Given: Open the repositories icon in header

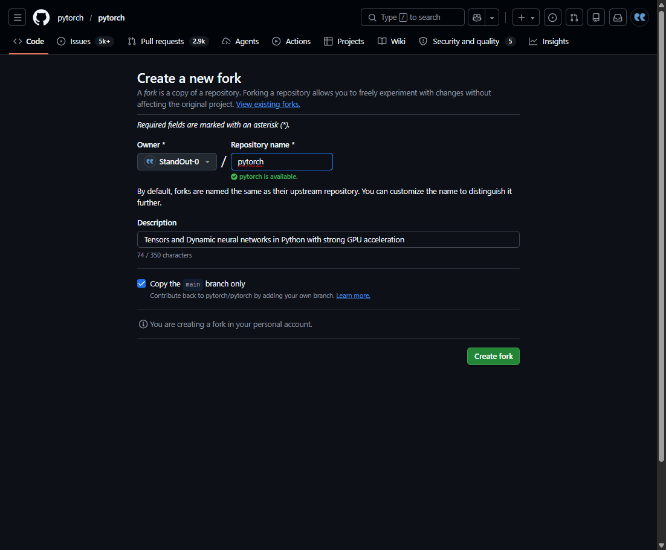Looking at the screenshot, I should pos(596,18).
